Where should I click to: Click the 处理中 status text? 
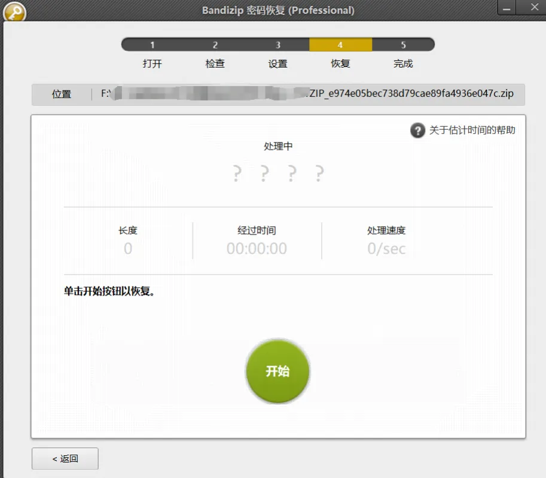click(x=278, y=147)
